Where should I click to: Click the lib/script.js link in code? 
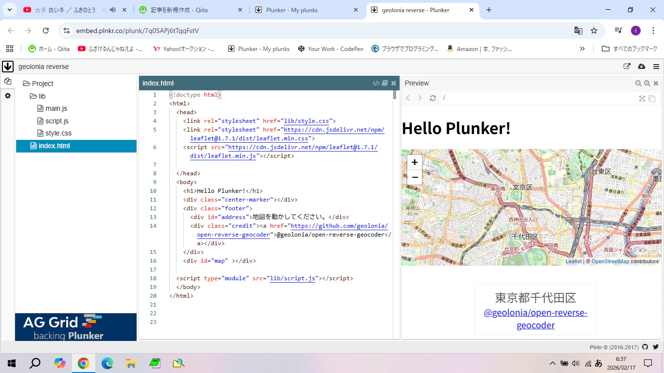pos(294,278)
